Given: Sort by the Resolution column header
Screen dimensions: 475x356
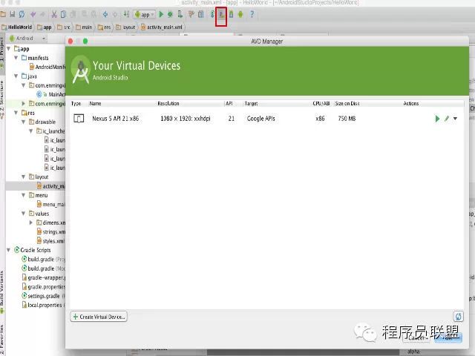Looking at the screenshot, I should pyautogui.click(x=168, y=104).
